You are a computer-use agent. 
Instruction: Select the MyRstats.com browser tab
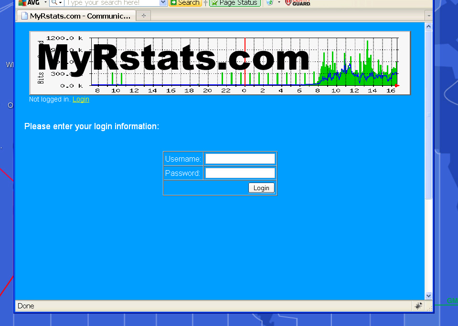(x=76, y=16)
